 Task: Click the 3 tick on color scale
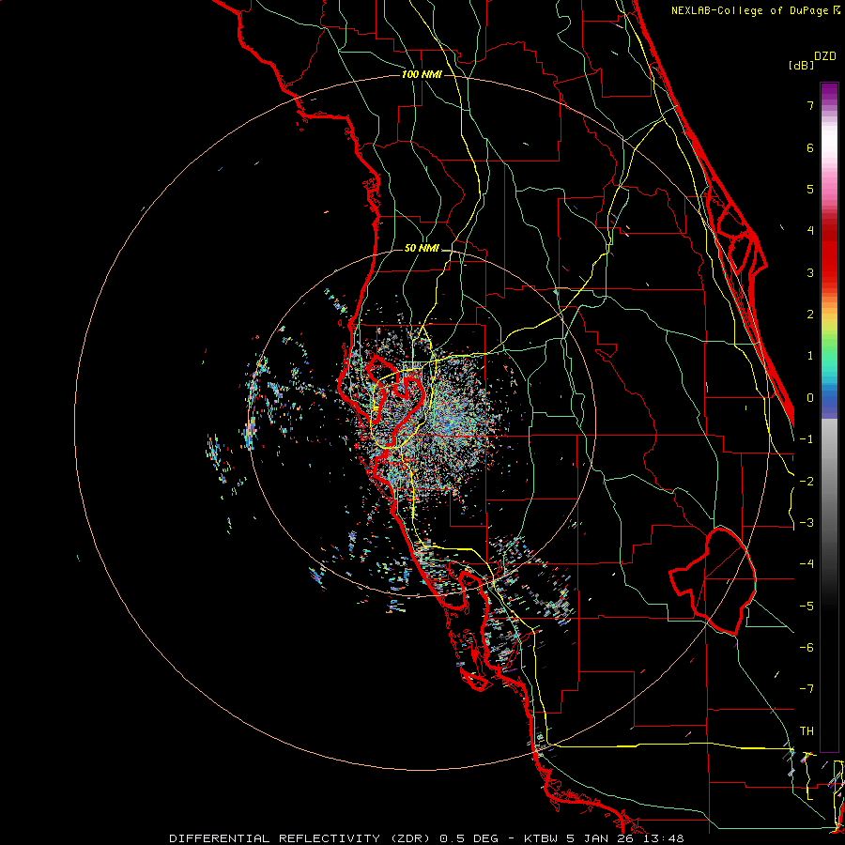pos(810,272)
